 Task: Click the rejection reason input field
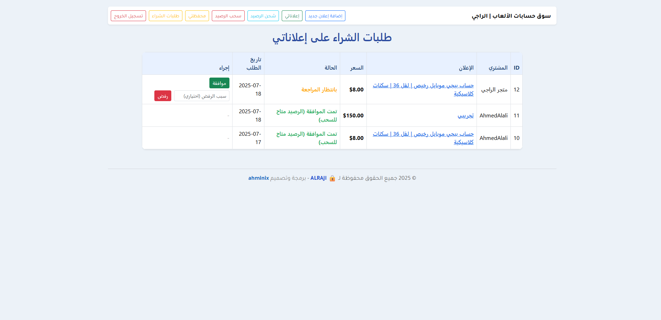click(202, 96)
